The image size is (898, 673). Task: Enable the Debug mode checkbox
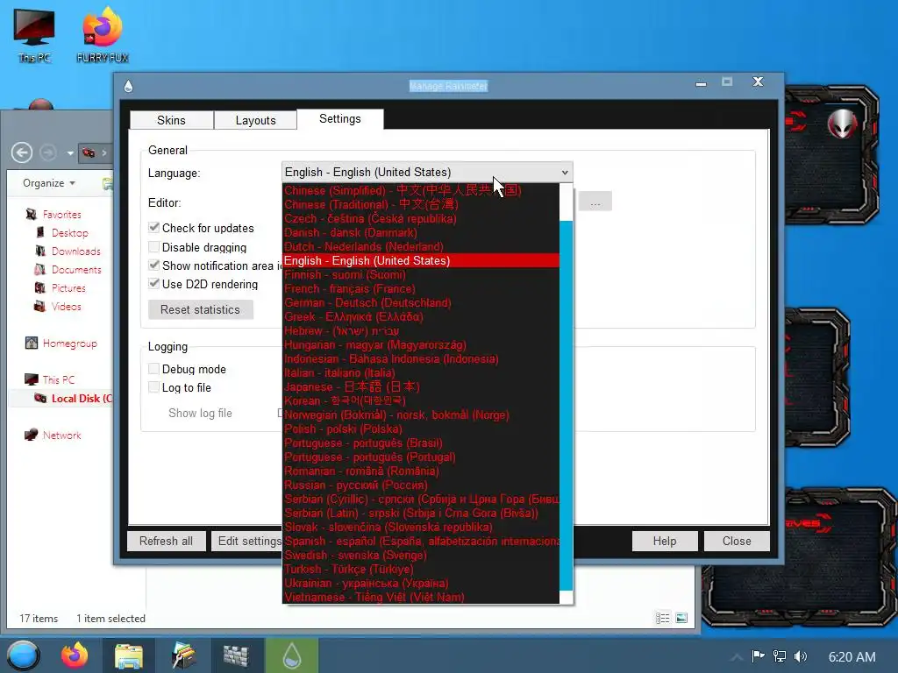153,369
